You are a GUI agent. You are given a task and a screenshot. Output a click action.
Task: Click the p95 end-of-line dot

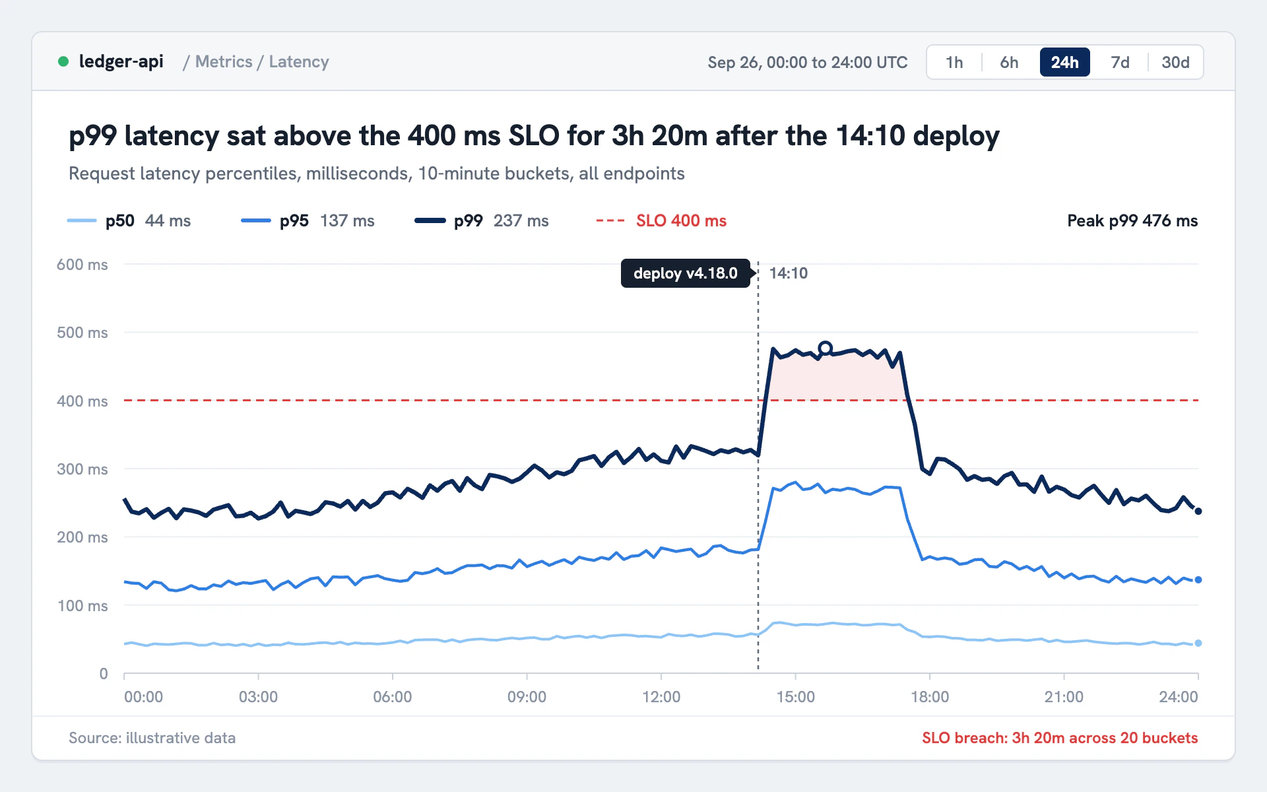tap(1198, 579)
